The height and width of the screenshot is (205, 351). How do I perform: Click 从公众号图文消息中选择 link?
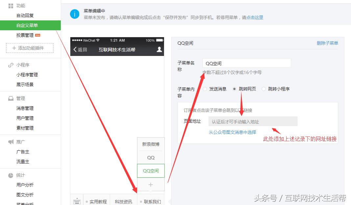coord(233,132)
